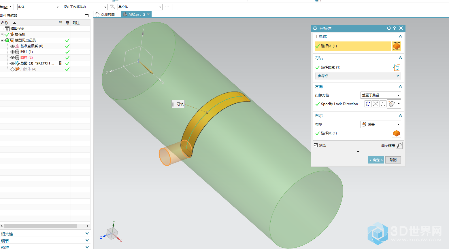449x249 pixels.
Task: Click the Swept Volume (4) feature icon
Action: [17, 69]
